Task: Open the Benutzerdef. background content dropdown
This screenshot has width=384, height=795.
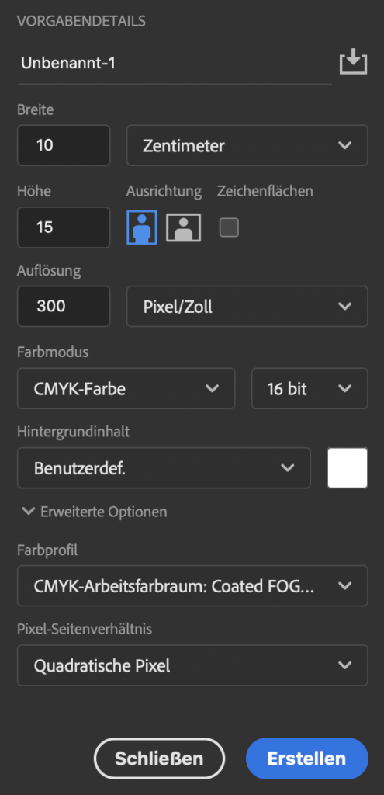Action: click(164, 468)
